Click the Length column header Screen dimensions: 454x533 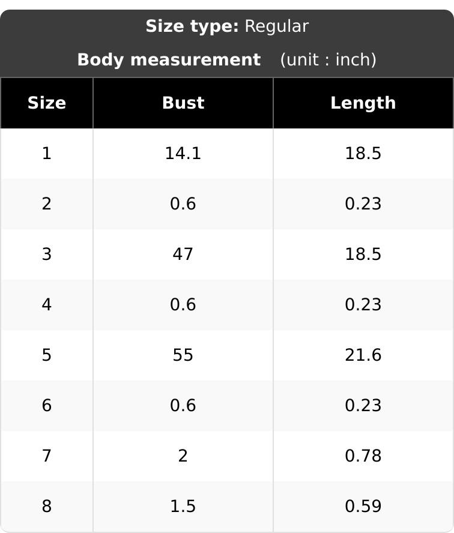point(363,103)
